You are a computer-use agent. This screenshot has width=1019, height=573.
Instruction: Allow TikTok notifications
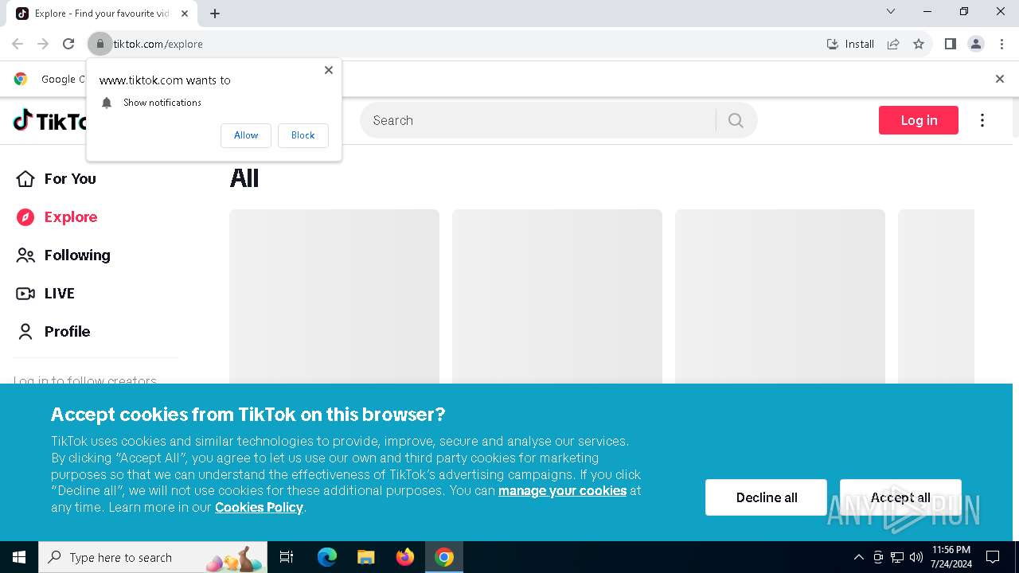tap(246, 135)
